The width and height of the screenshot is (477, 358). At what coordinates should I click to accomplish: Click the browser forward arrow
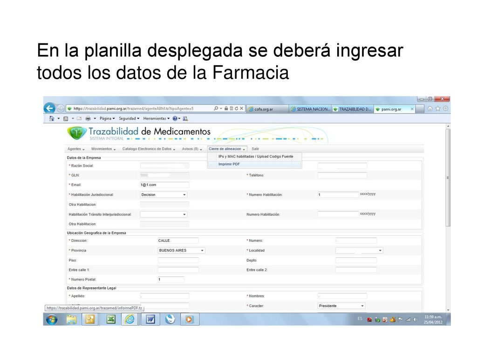61,108
